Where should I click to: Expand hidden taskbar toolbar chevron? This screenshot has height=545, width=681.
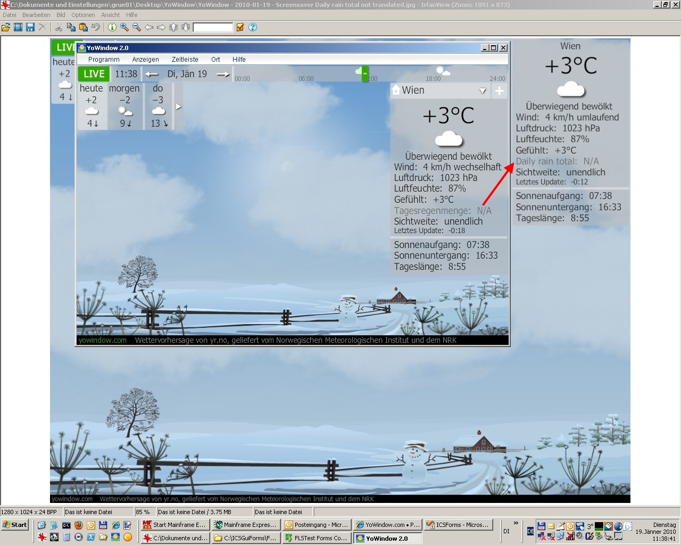pos(516,524)
